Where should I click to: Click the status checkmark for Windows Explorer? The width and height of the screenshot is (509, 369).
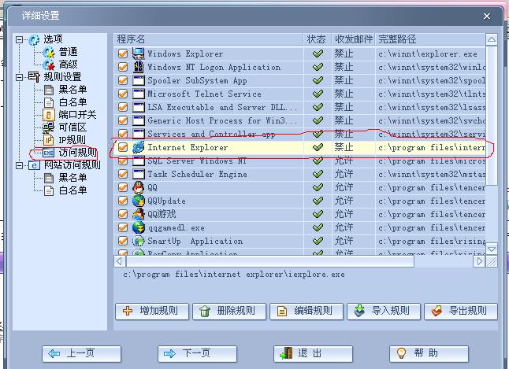[318, 54]
